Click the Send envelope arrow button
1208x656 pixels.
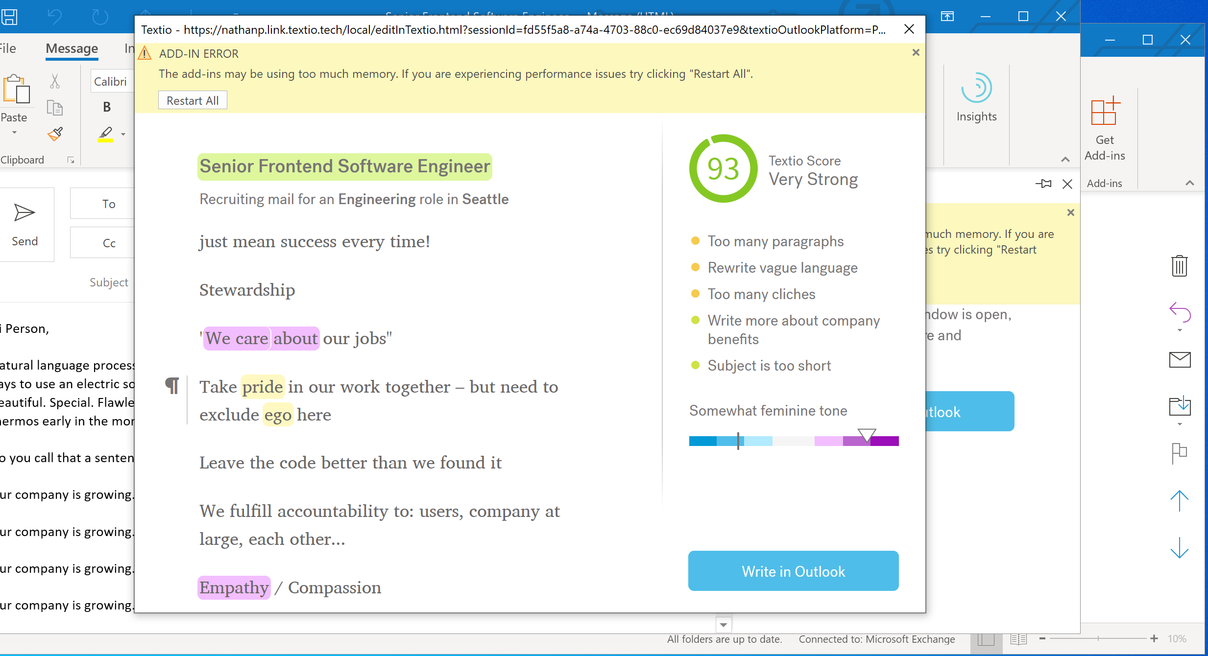(x=25, y=225)
